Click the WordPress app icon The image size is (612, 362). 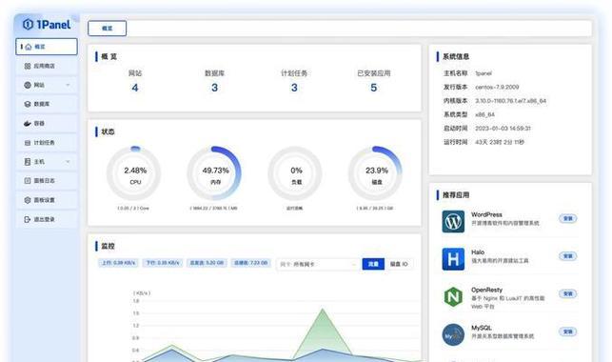[453, 221]
